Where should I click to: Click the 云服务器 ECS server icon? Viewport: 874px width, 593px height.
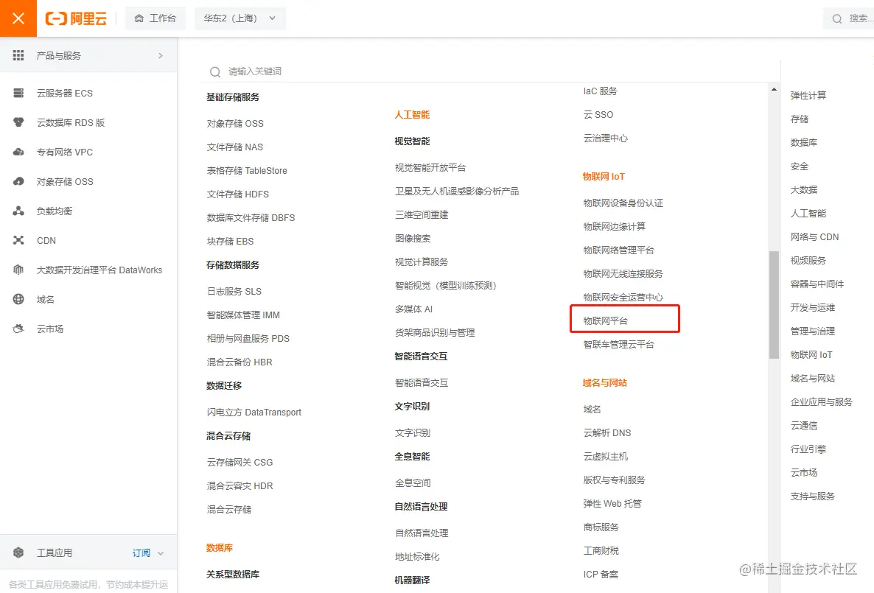pyautogui.click(x=18, y=93)
